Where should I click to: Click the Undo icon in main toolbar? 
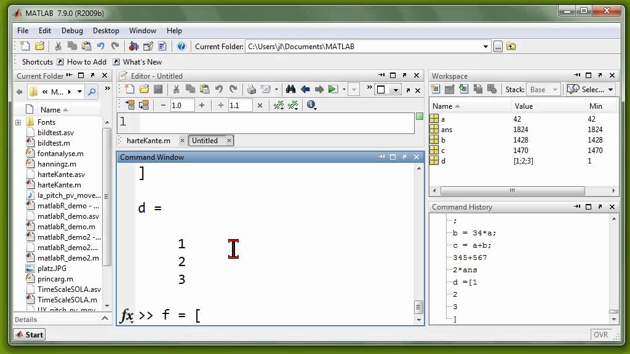click(x=100, y=46)
